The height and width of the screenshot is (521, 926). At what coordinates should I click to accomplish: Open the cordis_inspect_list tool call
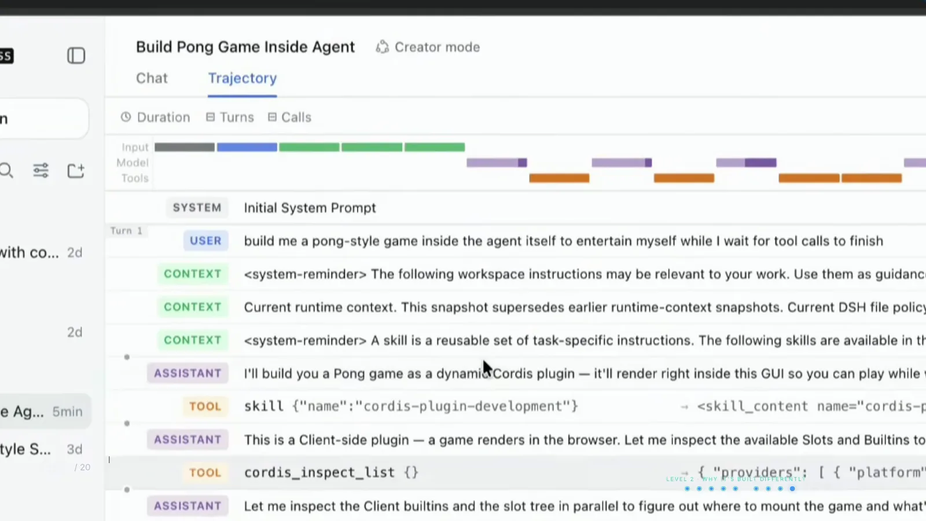click(516, 472)
